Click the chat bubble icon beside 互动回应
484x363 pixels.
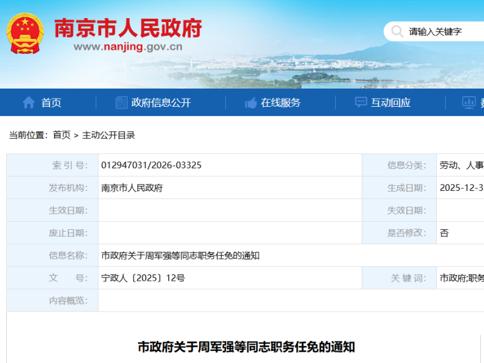[x=361, y=102]
